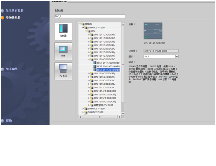The image size is (216, 166).
Task: Collapse the CPU folder tree node
Action: (86, 31)
